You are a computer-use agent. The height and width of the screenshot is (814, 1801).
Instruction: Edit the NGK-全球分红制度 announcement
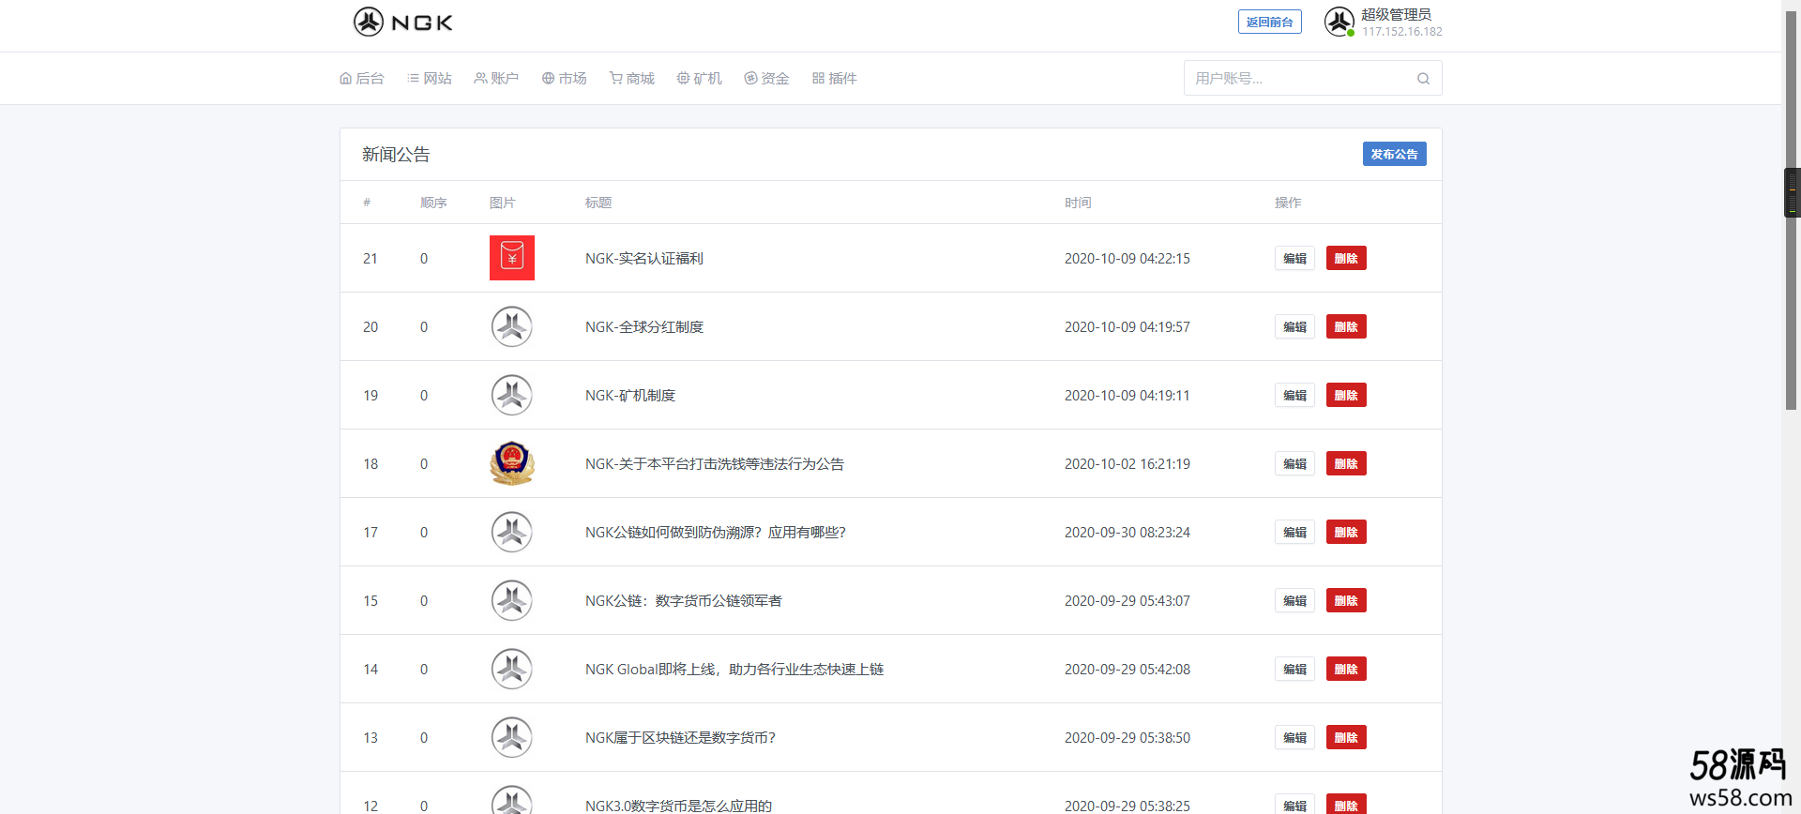(1294, 326)
